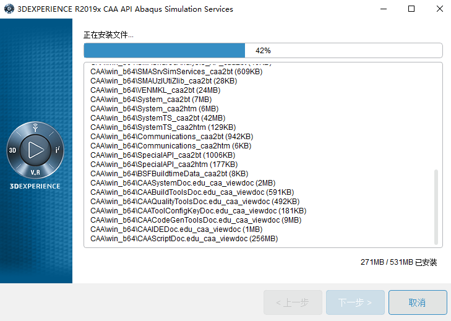Maximize the installer window

point(411,9)
